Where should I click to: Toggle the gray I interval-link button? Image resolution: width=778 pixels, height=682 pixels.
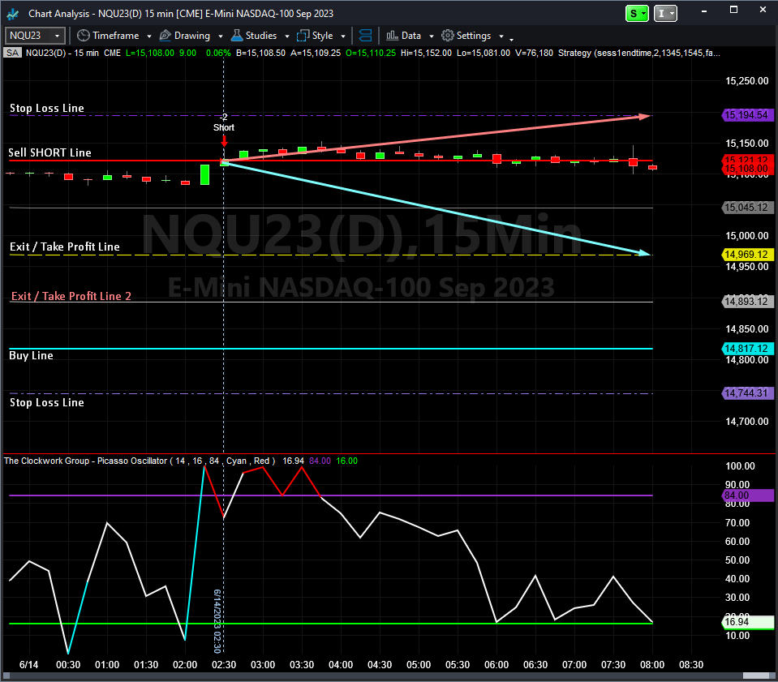(665, 14)
